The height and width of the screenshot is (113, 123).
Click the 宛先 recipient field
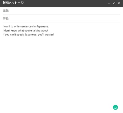61,11
